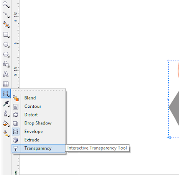Screen dimensions: 179x175
Task: Click the middle-left selection handle of object
Action: 169,99
